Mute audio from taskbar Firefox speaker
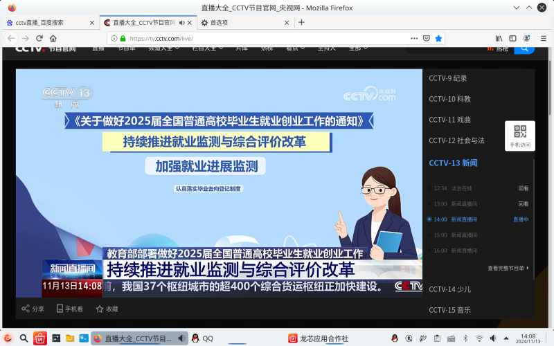The width and height of the screenshot is (554, 346). pos(181,338)
